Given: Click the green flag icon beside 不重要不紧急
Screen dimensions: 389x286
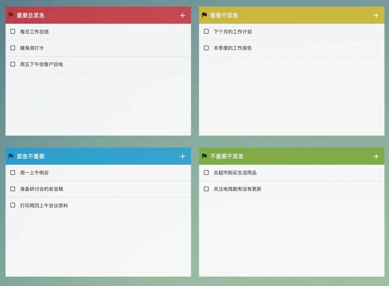Looking at the screenshot, I should tap(204, 156).
